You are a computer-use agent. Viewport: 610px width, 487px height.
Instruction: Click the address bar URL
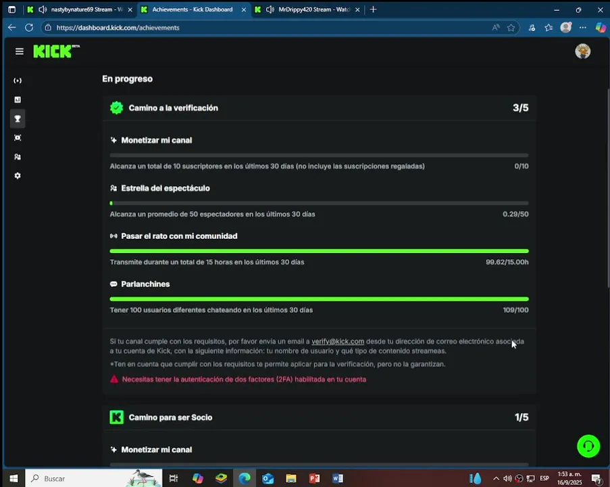coord(118,28)
